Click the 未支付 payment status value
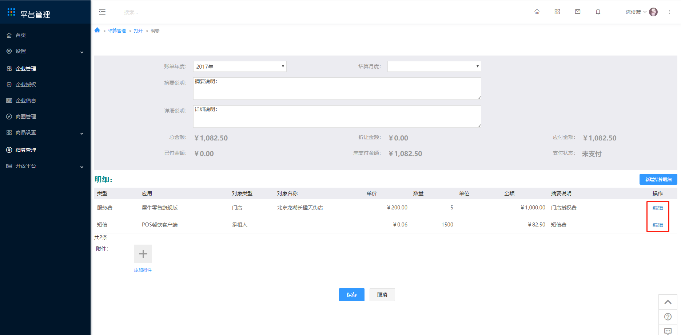This screenshot has width=681, height=335. [592, 154]
